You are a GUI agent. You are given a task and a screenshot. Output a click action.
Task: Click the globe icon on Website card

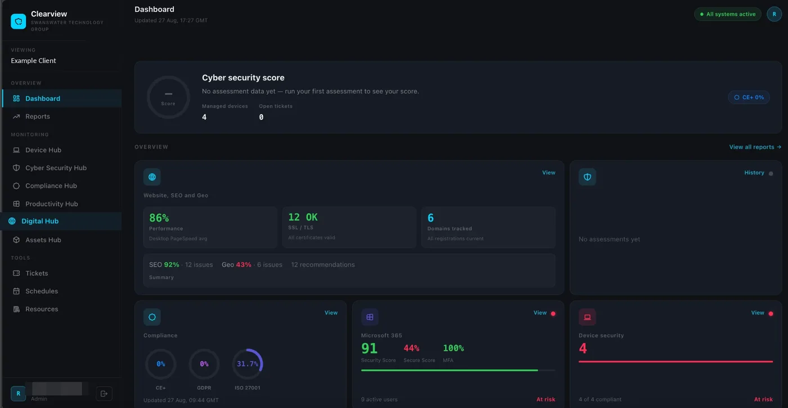pyautogui.click(x=152, y=177)
